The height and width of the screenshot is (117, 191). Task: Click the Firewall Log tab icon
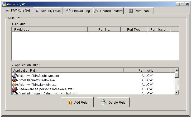(68, 11)
